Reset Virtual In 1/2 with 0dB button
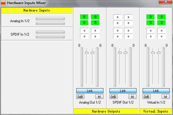Viewport: 173px width, 115px height. 146,97
